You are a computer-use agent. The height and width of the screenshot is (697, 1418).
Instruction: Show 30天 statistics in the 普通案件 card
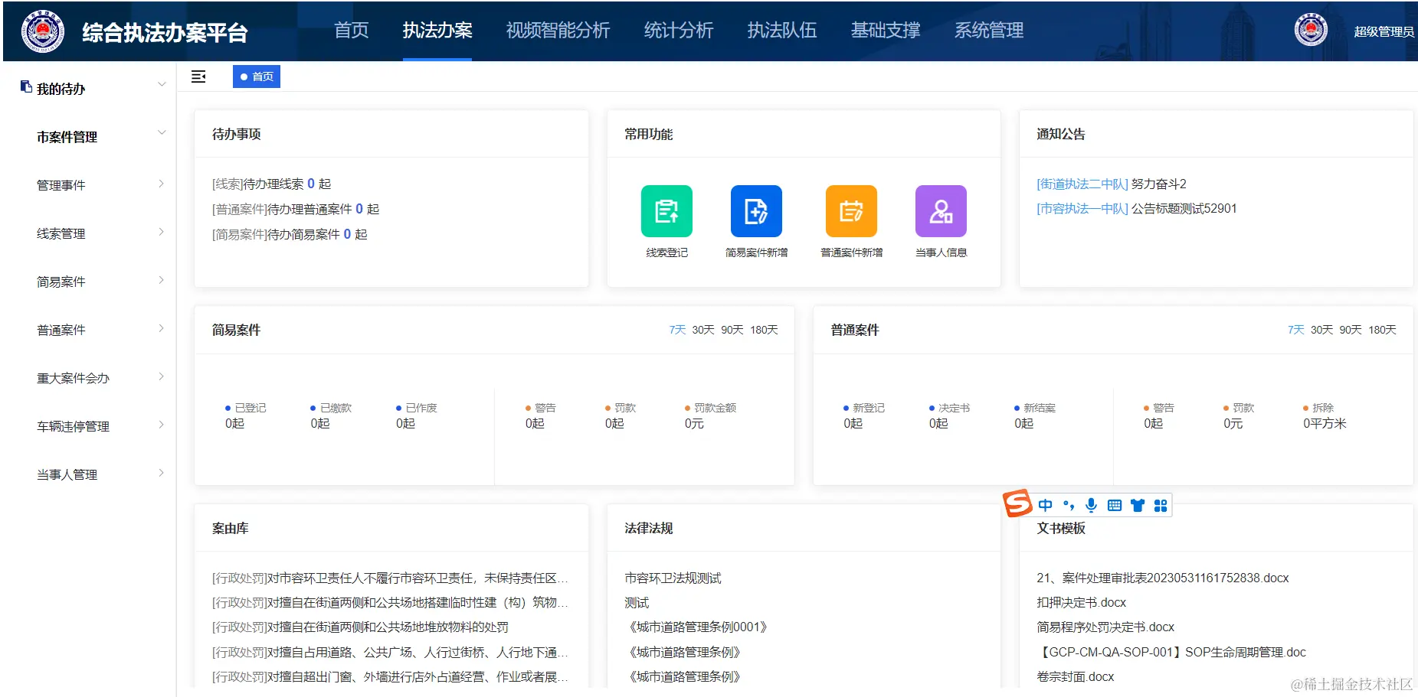point(1322,330)
